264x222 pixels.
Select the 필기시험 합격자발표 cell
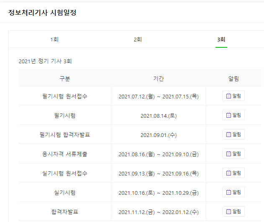coord(65,135)
